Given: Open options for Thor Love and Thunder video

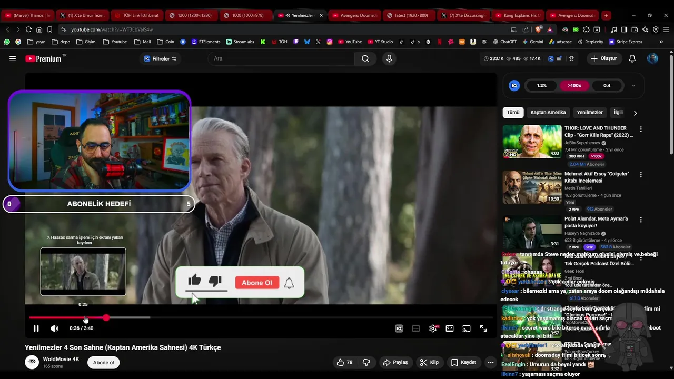Looking at the screenshot, I should (x=641, y=129).
